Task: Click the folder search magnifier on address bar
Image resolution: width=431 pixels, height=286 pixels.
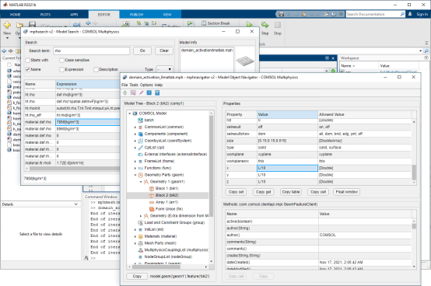Action: point(426,51)
